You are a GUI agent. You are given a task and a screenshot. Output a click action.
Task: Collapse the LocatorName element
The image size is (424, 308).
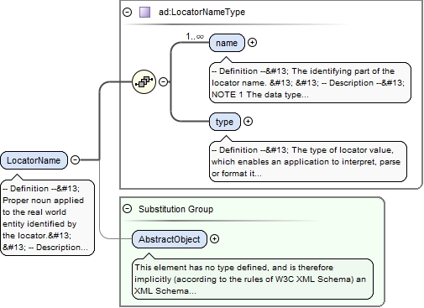coord(76,159)
